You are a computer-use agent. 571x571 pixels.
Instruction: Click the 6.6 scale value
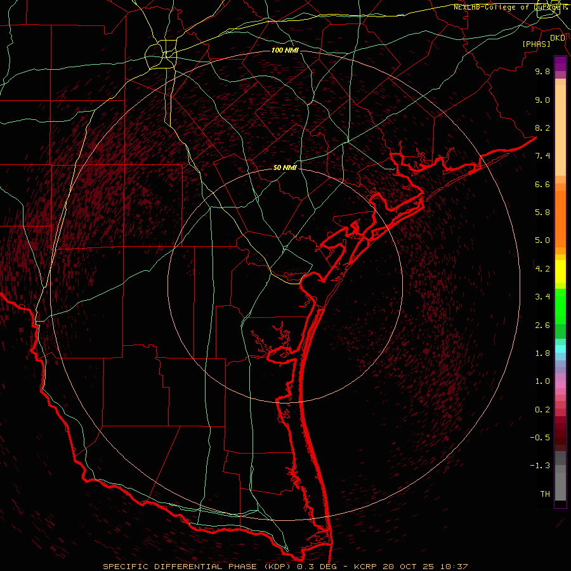coord(542,184)
